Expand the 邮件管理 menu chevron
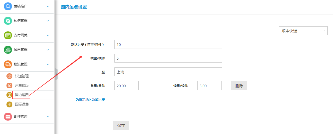The height and width of the screenshot is (134, 333). pyautogui.click(x=48, y=116)
